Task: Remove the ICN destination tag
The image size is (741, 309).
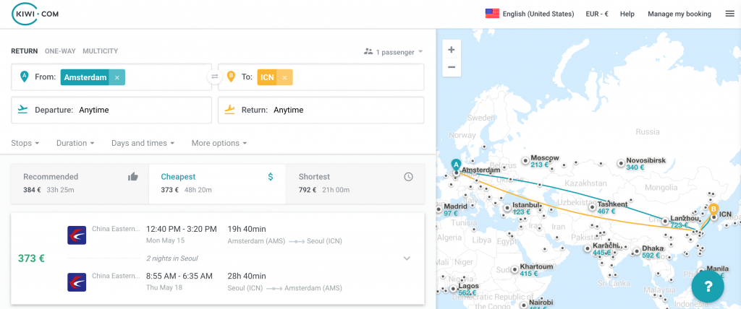Action: click(284, 77)
